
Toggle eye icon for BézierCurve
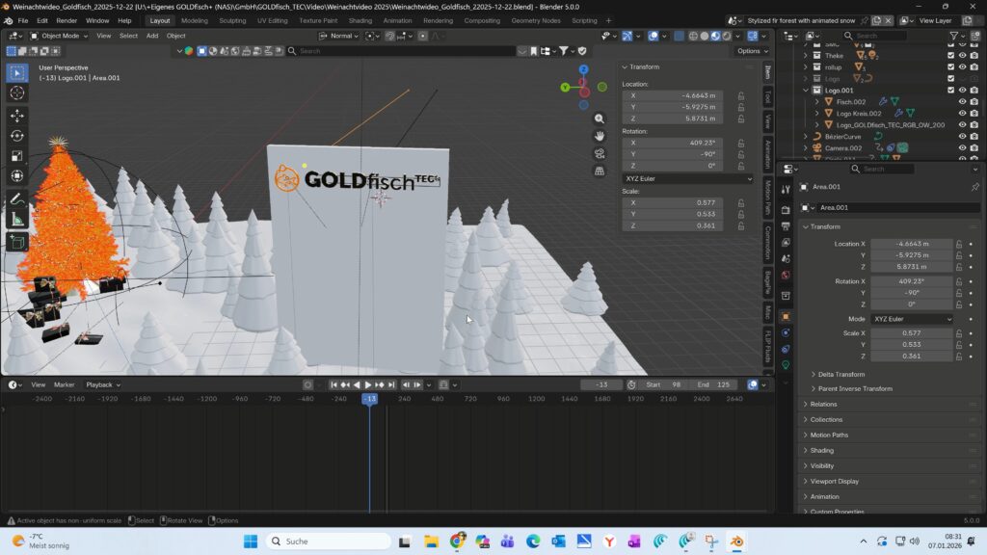(963, 137)
